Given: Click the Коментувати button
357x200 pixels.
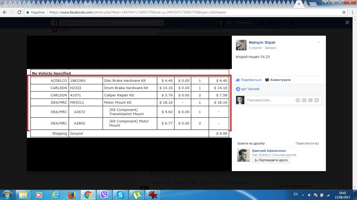Looking at the screenshot, I should pyautogui.click(x=278, y=80).
